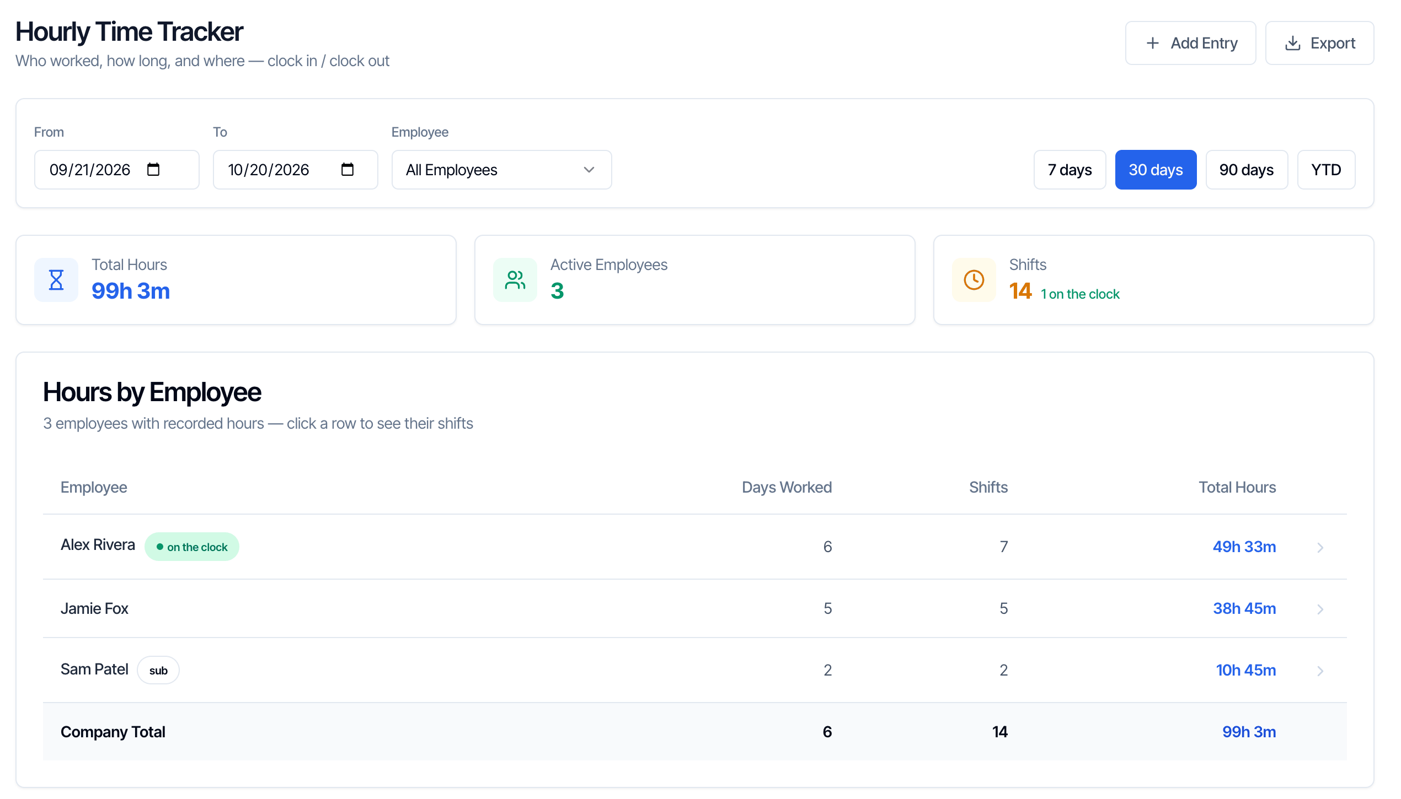Click the Company Total 99h 3m value
Screen dimensions: 1401x799
[1249, 732]
